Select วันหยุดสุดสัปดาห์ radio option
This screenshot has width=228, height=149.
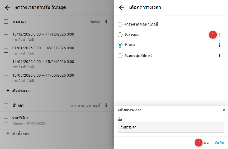120,56
